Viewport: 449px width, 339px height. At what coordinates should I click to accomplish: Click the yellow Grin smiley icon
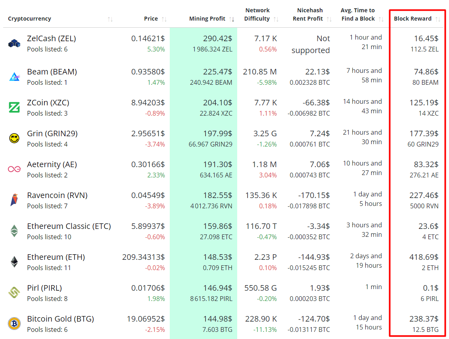click(x=14, y=138)
